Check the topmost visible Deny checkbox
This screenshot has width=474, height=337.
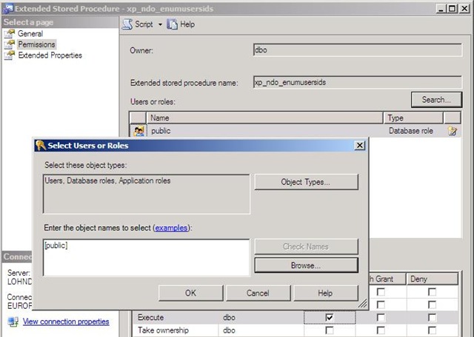[433, 292]
